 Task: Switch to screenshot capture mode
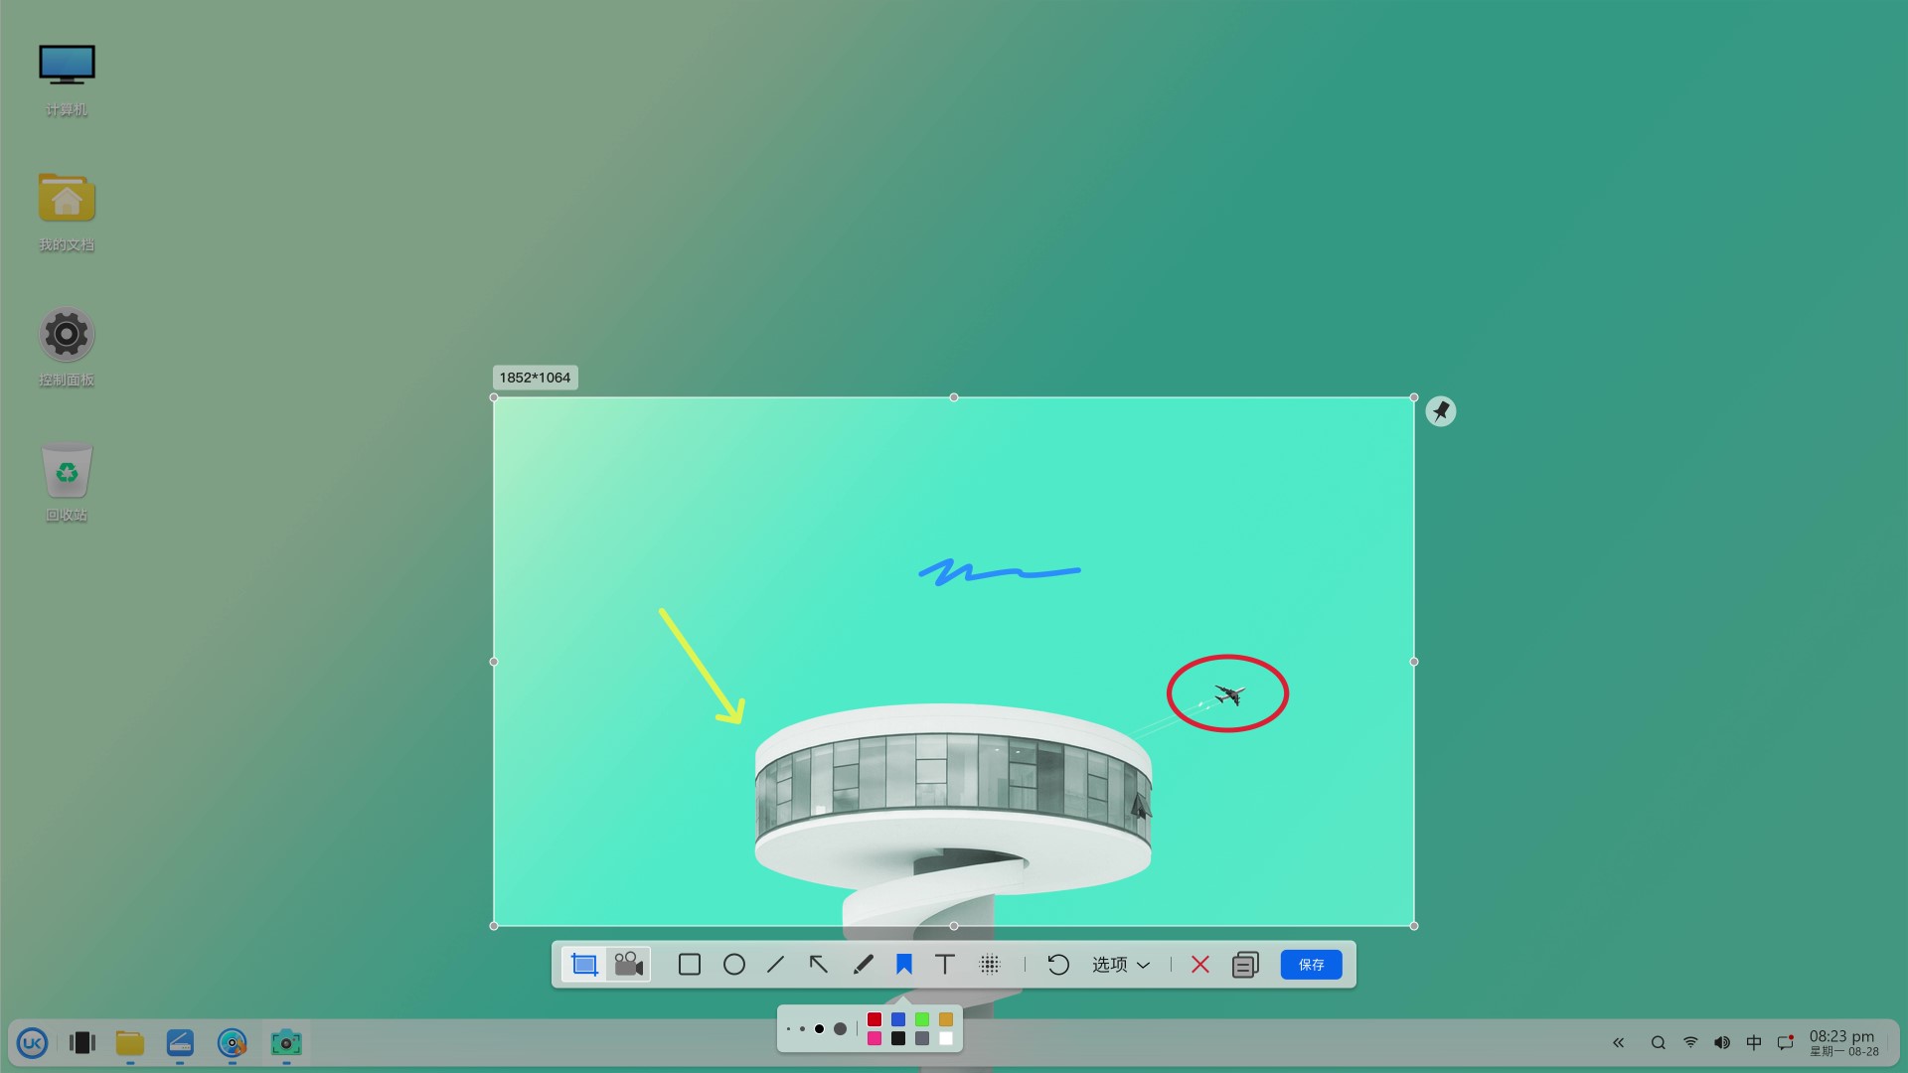pyautogui.click(x=584, y=965)
